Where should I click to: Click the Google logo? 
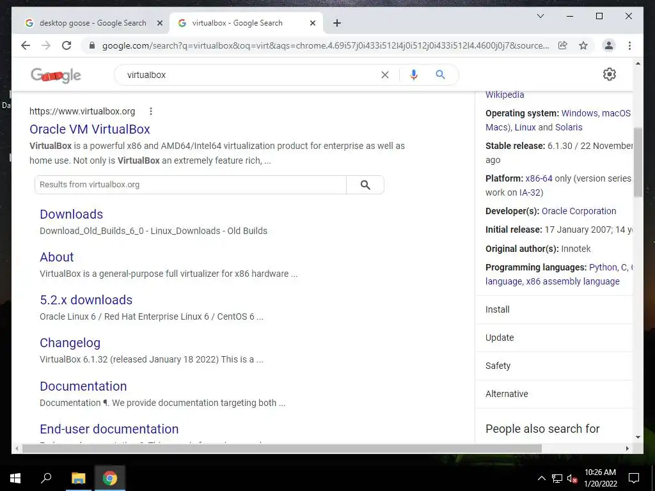56,75
